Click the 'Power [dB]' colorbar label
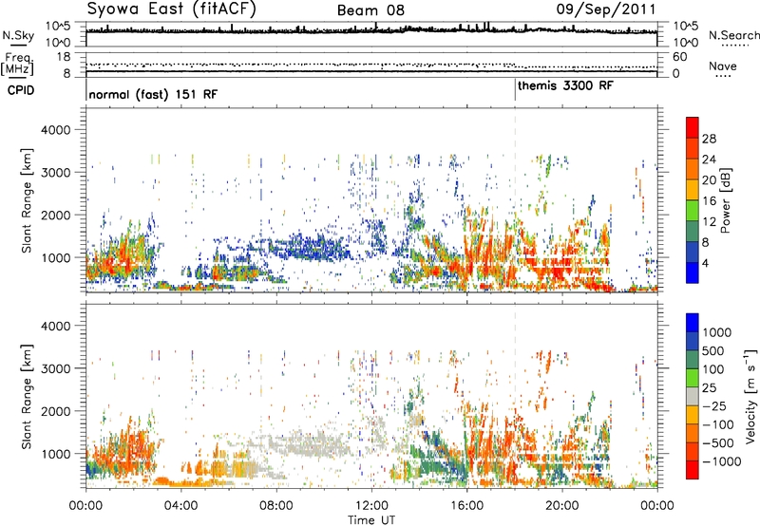760x526 pixels. pos(725,200)
